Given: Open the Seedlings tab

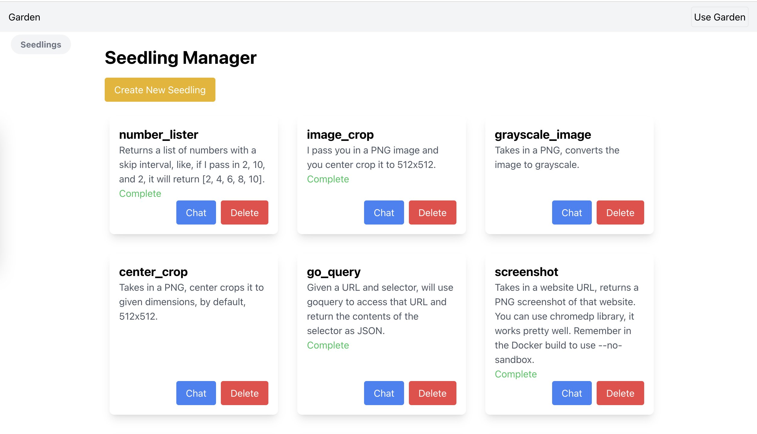Looking at the screenshot, I should [41, 44].
